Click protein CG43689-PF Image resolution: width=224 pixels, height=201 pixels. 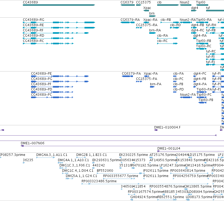click(52, 87)
